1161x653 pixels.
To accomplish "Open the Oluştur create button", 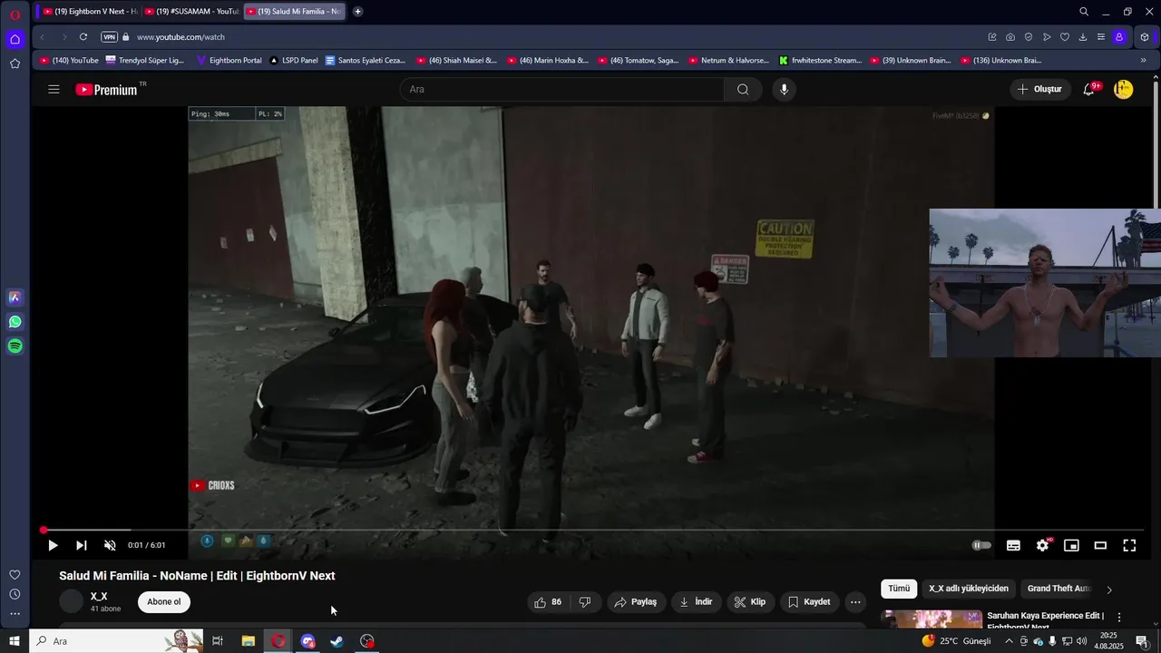I will click(x=1039, y=89).
